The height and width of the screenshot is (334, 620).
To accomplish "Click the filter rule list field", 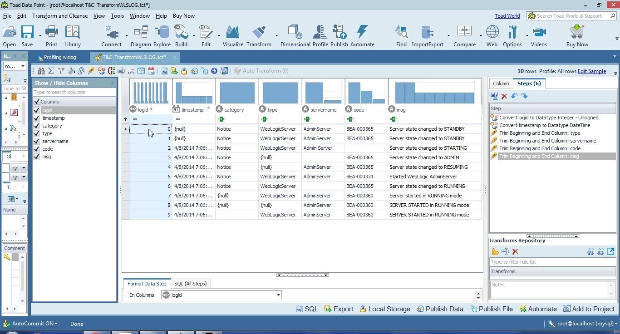I will (552, 262).
